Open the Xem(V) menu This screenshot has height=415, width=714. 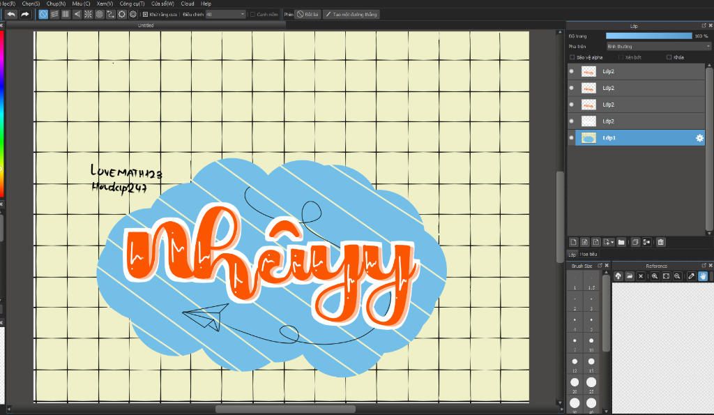click(x=105, y=3)
